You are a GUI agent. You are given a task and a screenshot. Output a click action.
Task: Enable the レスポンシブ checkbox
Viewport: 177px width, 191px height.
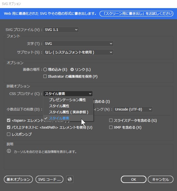click(x=9, y=134)
